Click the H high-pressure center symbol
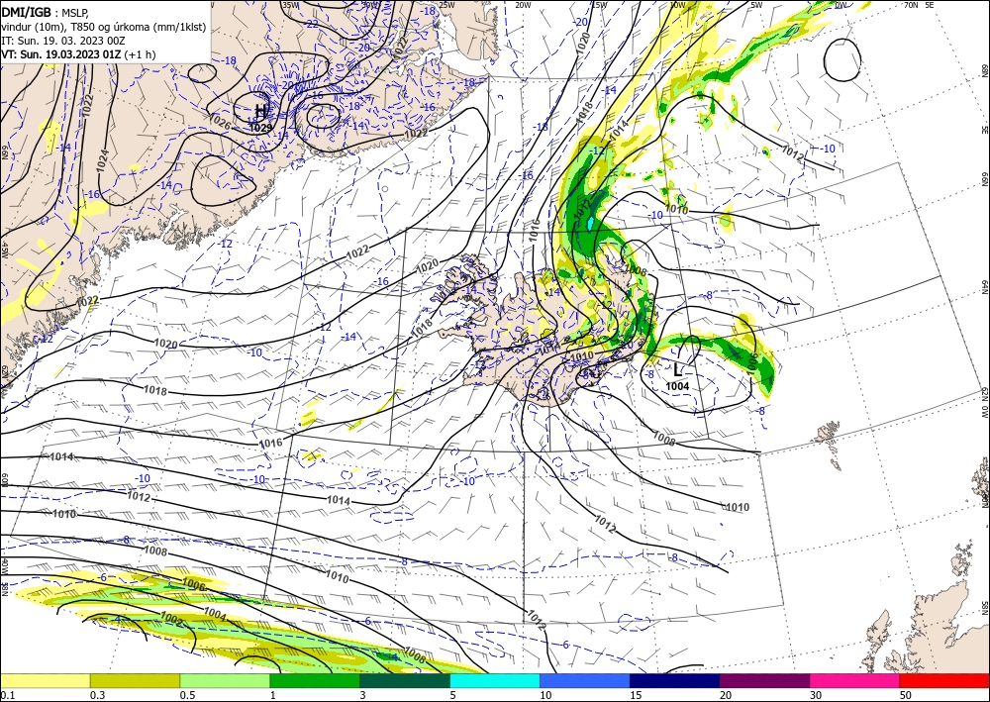The image size is (990, 702). point(261,111)
